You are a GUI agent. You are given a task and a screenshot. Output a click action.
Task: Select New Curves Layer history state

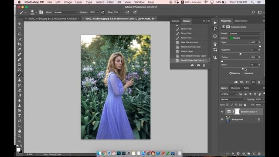point(190,42)
